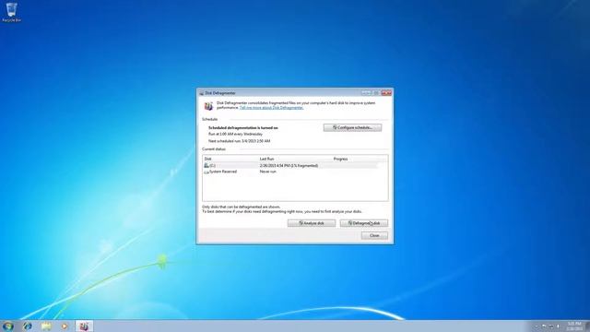
Task: Open the Recycle Bin desktop icon
Action: click(12, 12)
